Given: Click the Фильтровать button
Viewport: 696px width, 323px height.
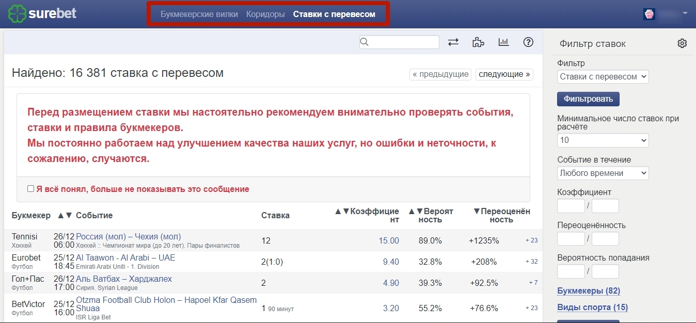Looking at the screenshot, I should [588, 99].
